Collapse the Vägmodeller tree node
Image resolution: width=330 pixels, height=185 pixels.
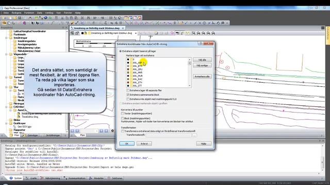pos(7,54)
